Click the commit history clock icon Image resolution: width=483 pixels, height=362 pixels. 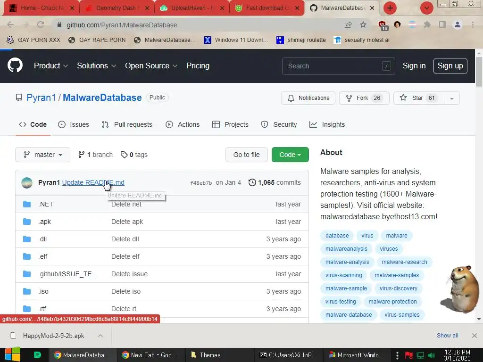click(x=252, y=182)
